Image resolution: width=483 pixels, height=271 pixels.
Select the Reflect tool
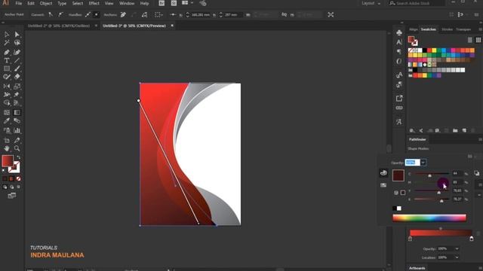coord(7,87)
